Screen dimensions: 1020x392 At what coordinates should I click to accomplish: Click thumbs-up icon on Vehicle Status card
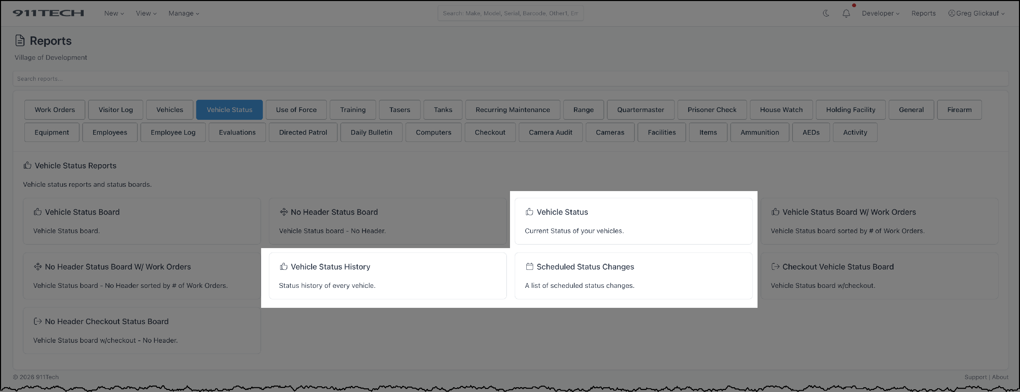529,212
